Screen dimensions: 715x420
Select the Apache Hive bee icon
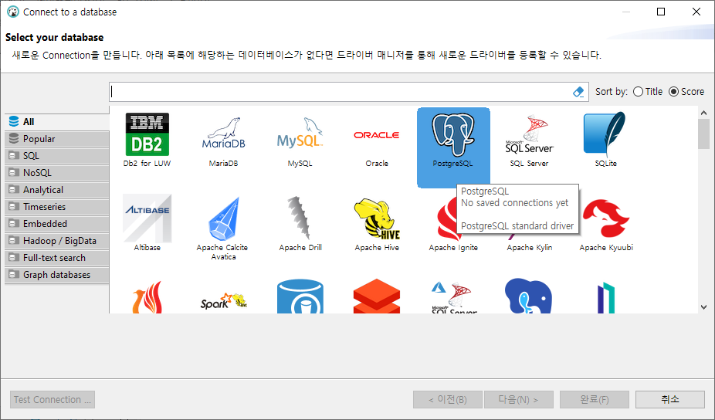[377, 219]
